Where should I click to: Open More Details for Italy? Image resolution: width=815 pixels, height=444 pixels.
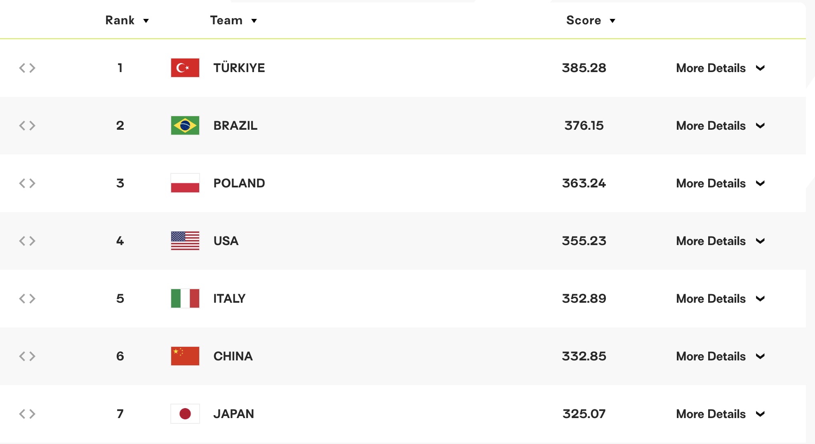(720, 299)
